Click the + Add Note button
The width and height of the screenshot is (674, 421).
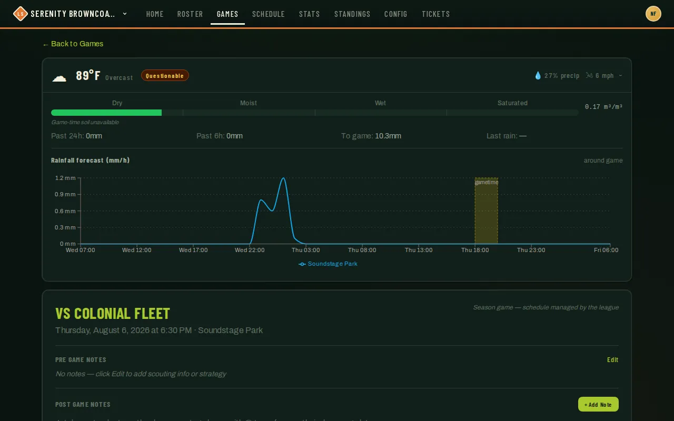tap(598, 404)
